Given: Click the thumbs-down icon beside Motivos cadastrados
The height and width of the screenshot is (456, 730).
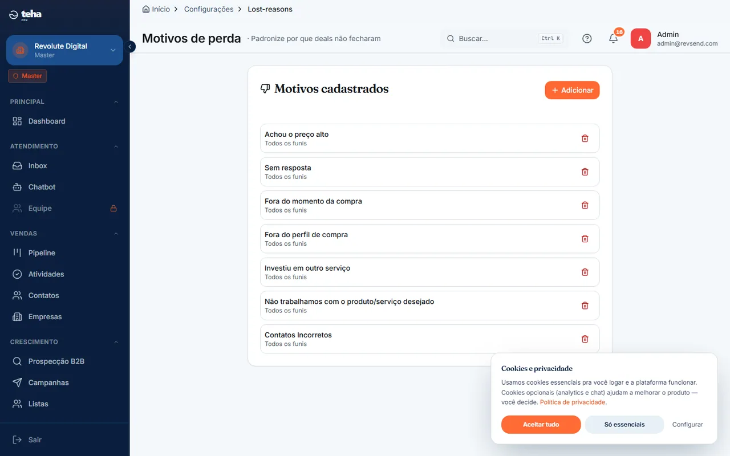Looking at the screenshot, I should (265, 88).
